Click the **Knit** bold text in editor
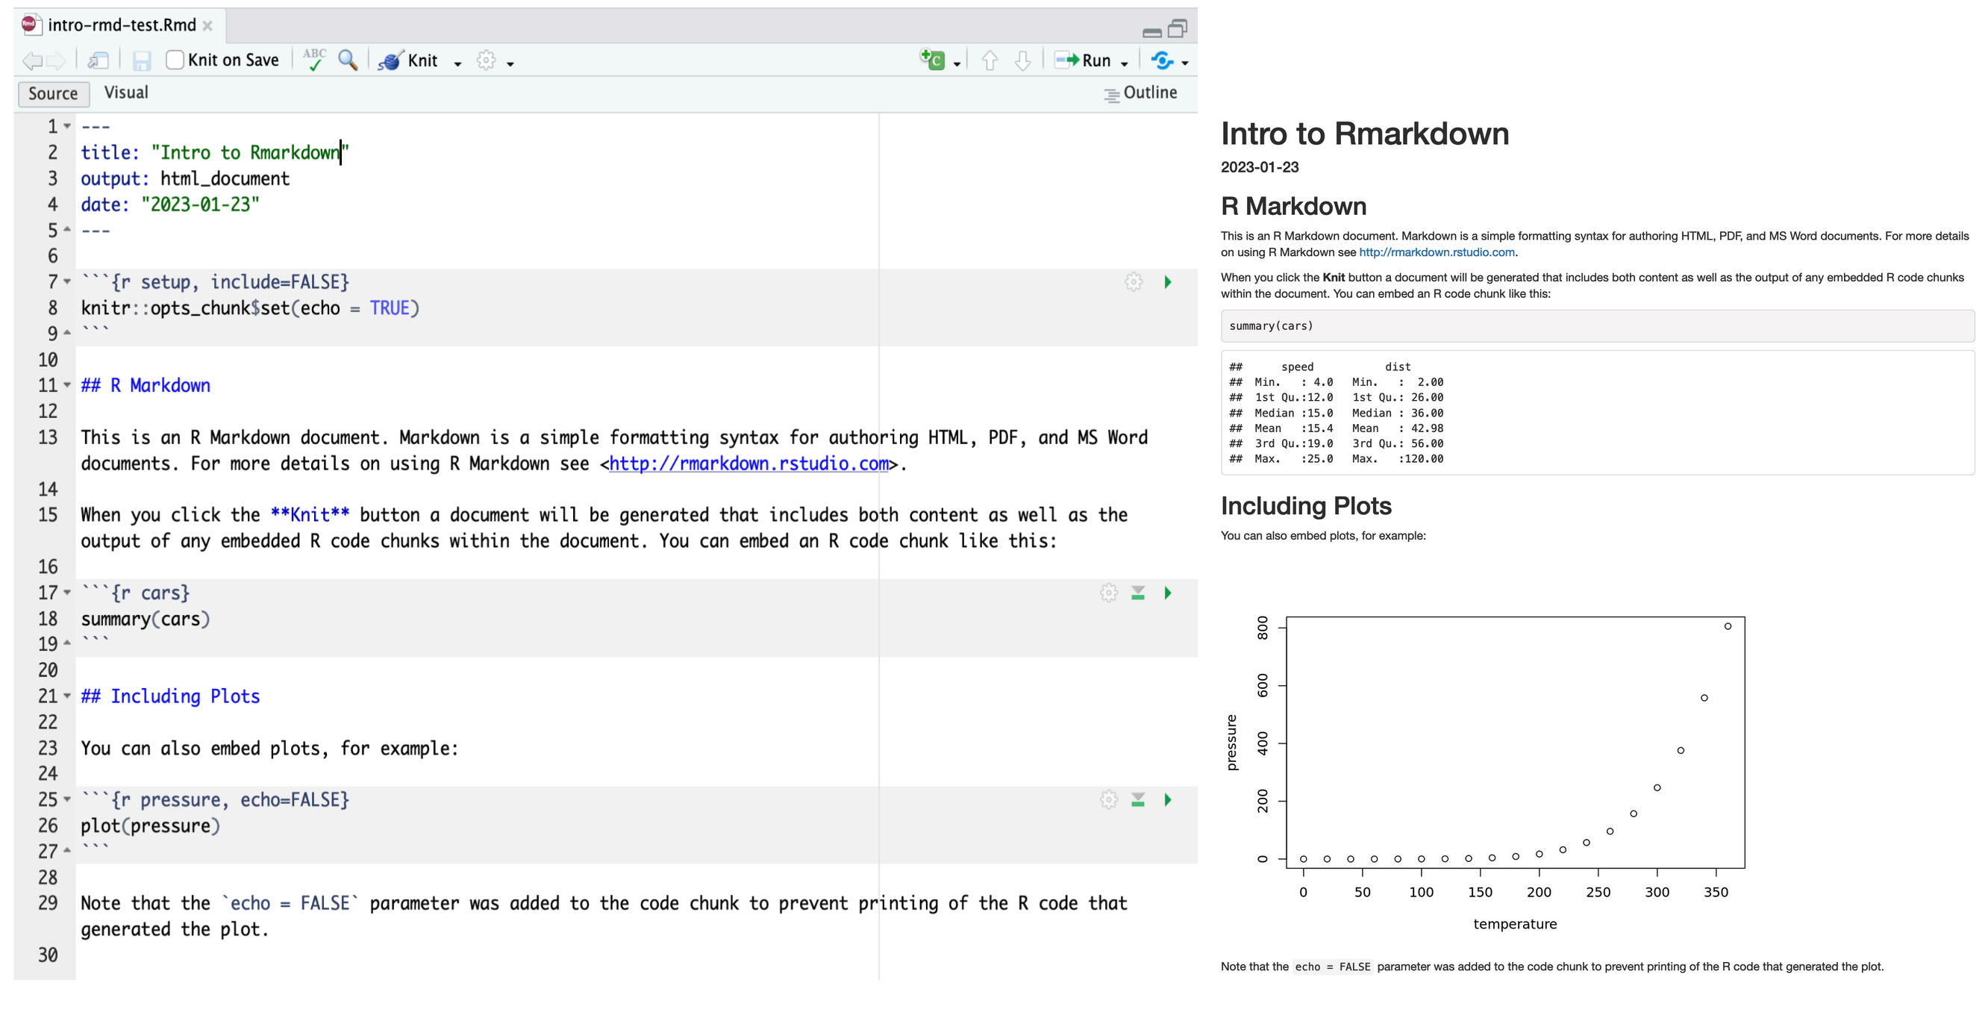Image resolution: width=1988 pixels, height=1030 pixels. [310, 515]
